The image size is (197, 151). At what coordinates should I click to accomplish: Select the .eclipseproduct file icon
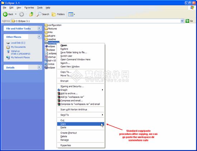46,53
